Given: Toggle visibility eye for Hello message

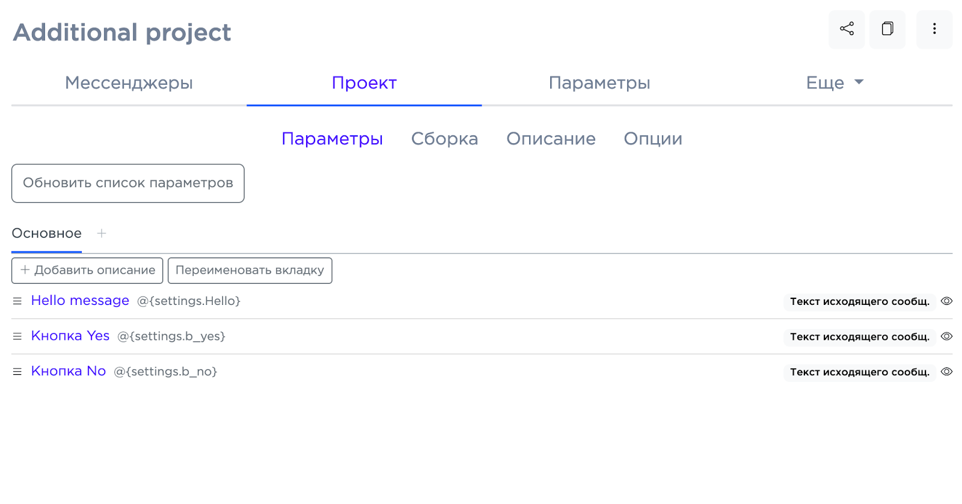Looking at the screenshot, I should coord(946,301).
